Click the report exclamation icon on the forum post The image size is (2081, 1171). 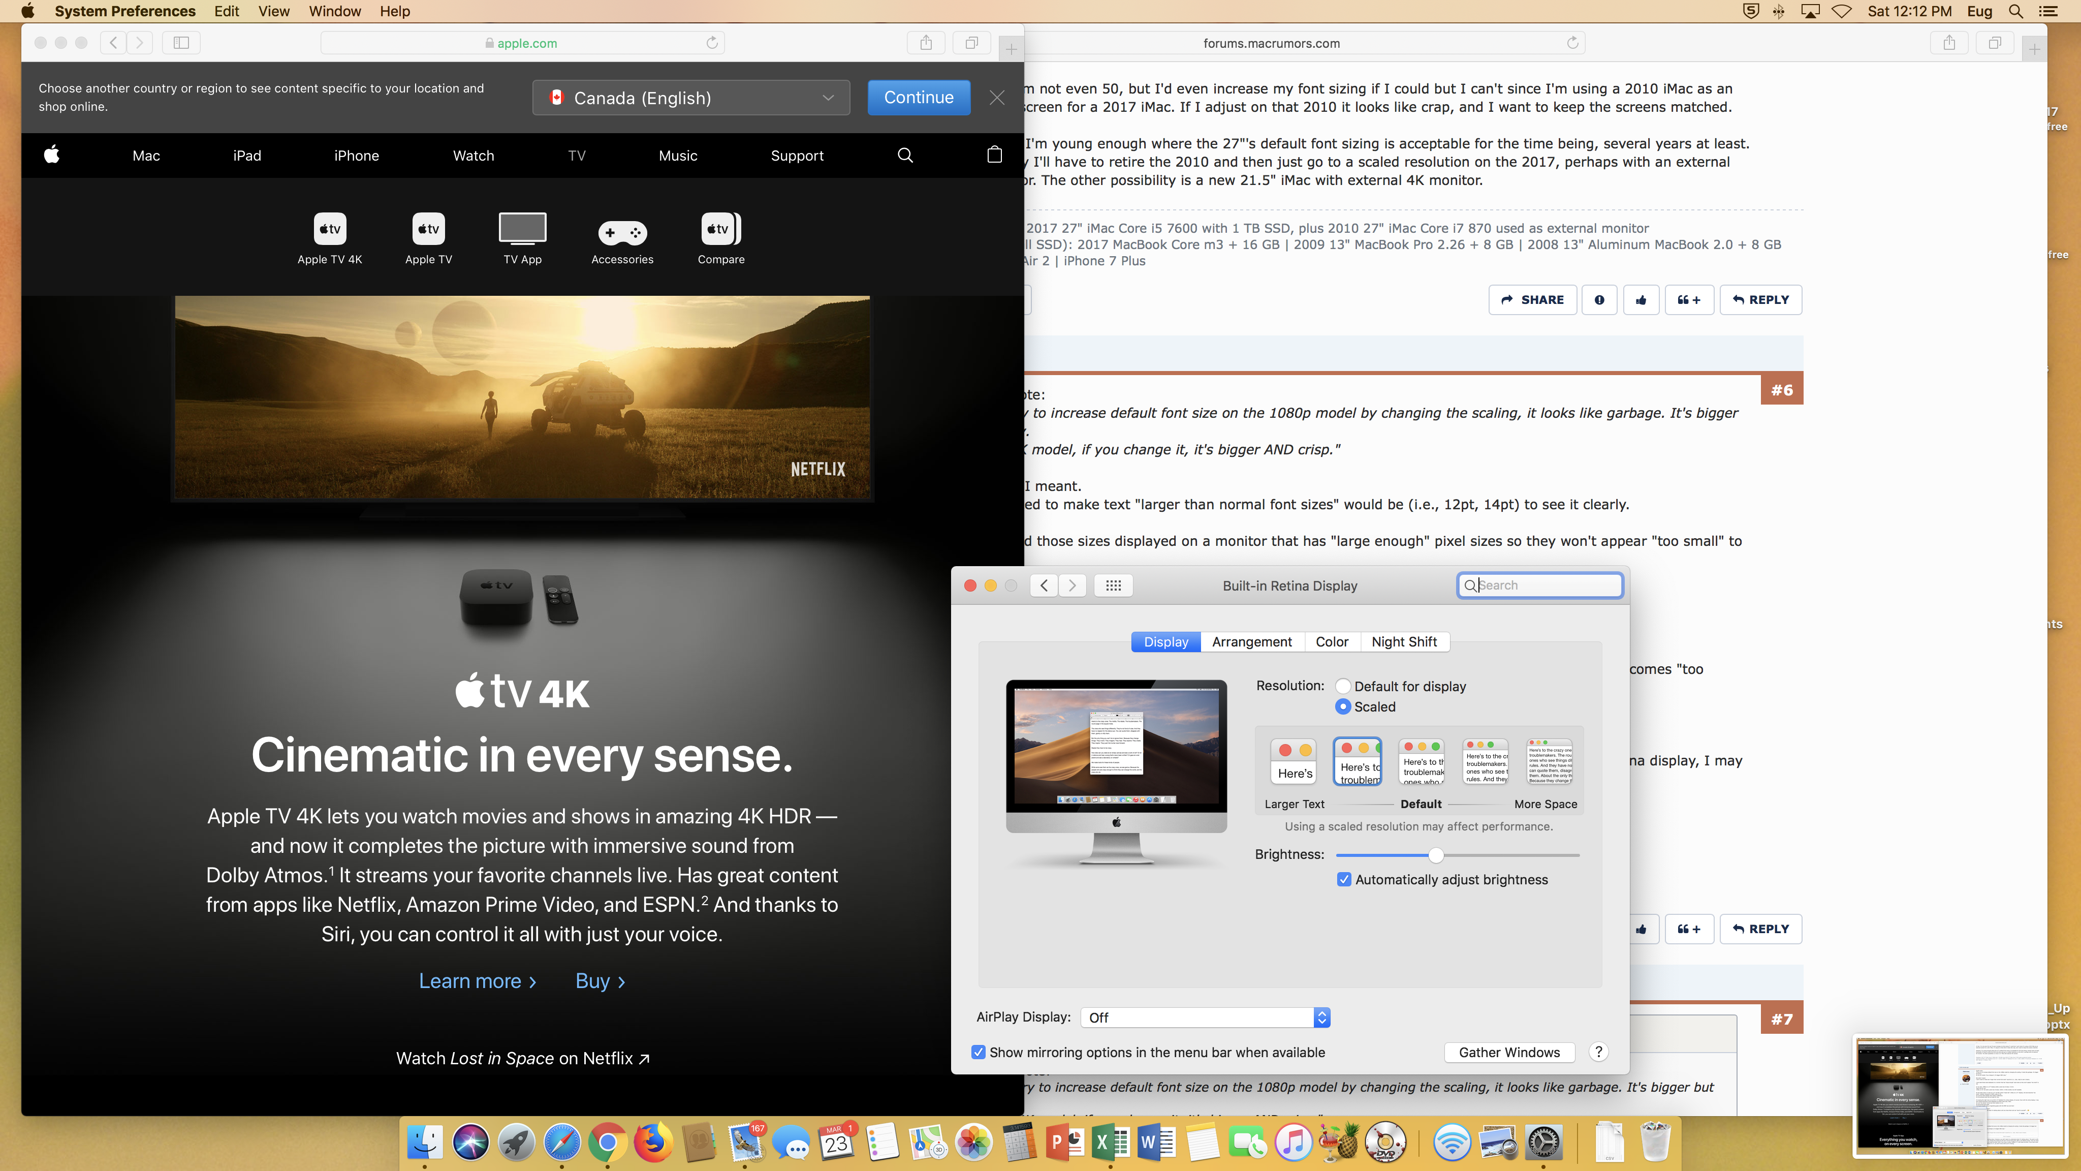pos(1599,300)
